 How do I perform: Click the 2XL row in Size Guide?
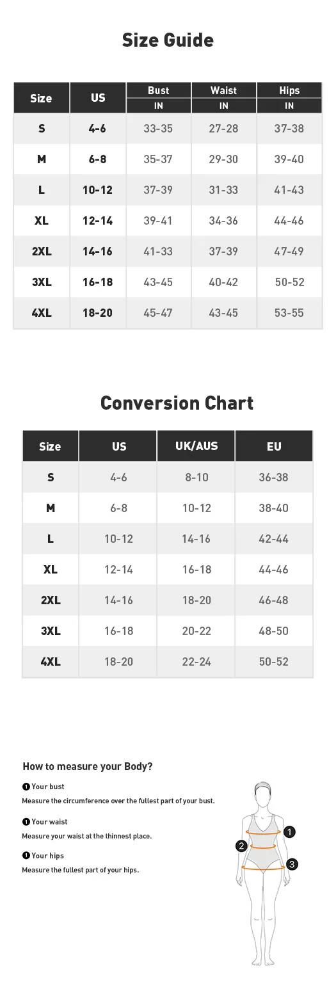tap(168, 252)
